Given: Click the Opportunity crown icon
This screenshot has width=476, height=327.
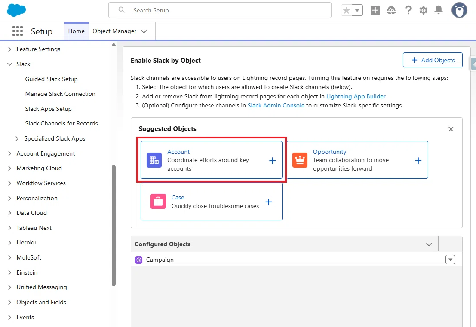Looking at the screenshot, I should [x=300, y=160].
